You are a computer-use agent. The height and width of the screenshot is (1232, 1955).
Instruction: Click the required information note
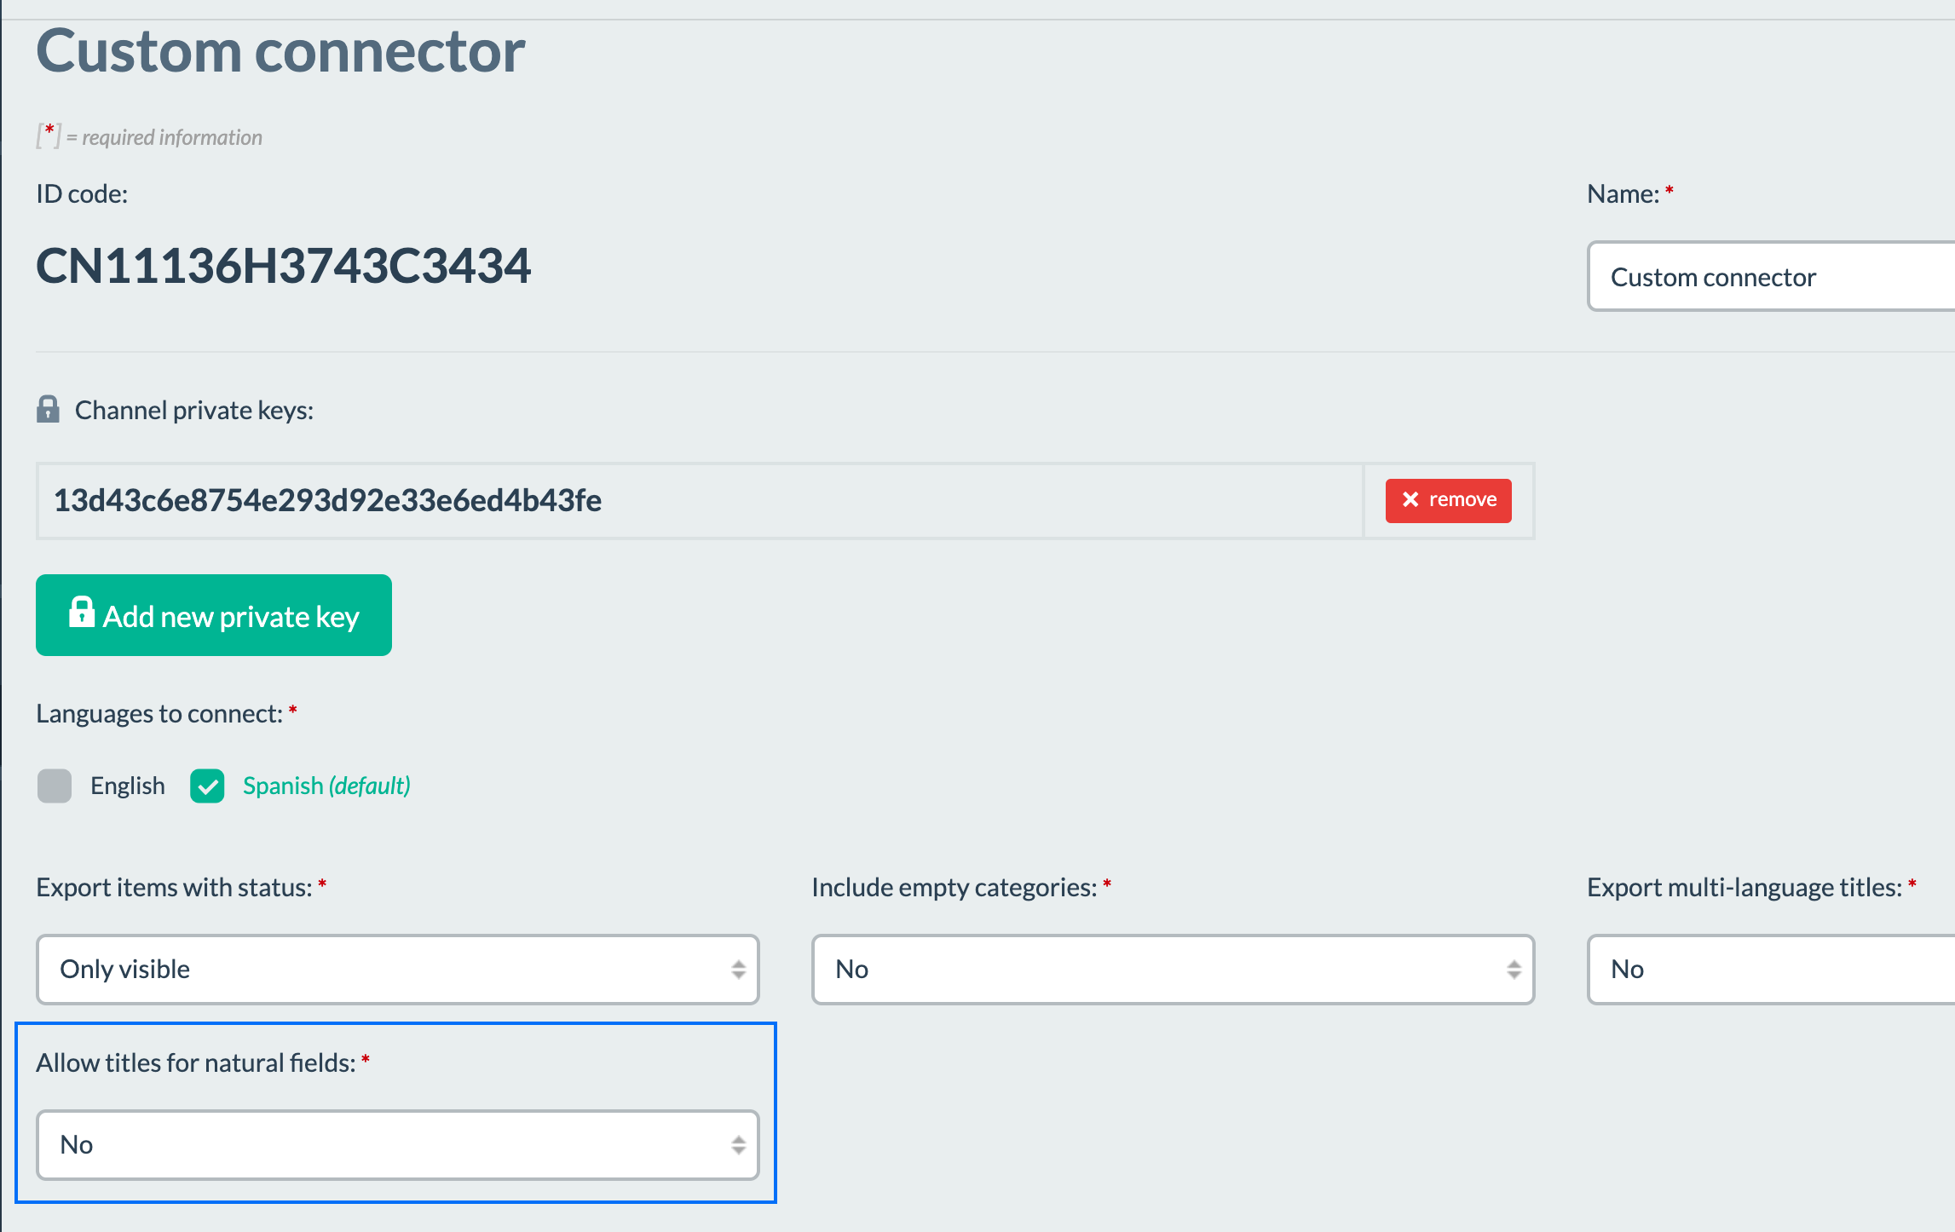[149, 137]
